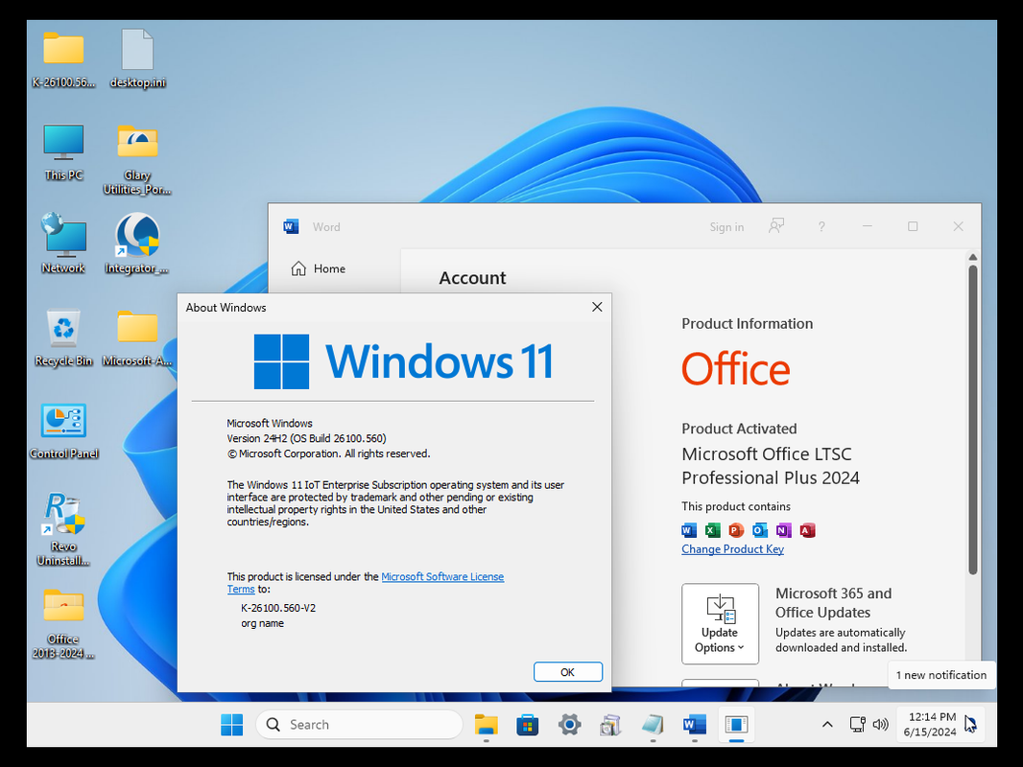
Task: Click Change Product Key link
Action: pos(732,549)
